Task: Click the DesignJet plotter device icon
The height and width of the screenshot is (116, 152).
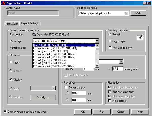Action: 35,34
